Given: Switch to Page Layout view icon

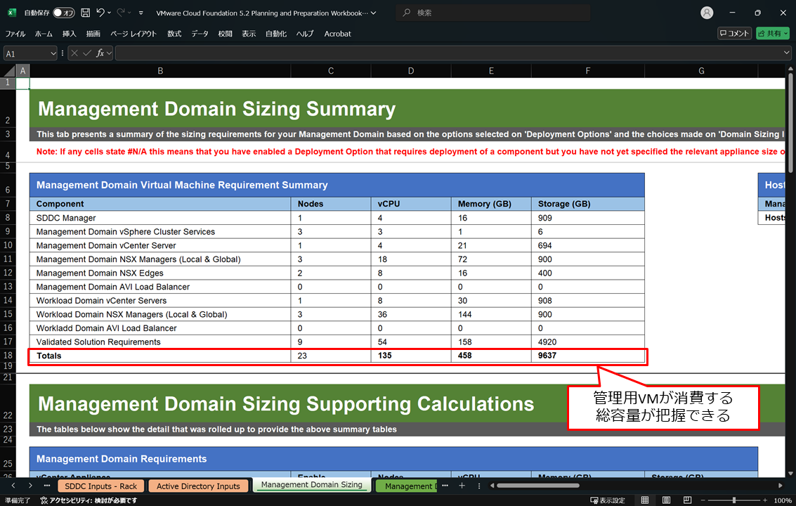Looking at the screenshot, I should [666, 500].
